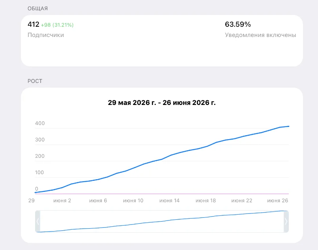Click the июня 14 axis label
The width and height of the screenshot is (318, 250).
click(x=169, y=200)
